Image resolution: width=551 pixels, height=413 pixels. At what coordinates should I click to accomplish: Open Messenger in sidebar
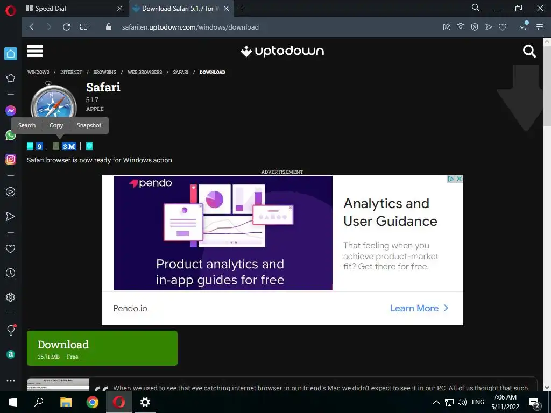pos(11,111)
